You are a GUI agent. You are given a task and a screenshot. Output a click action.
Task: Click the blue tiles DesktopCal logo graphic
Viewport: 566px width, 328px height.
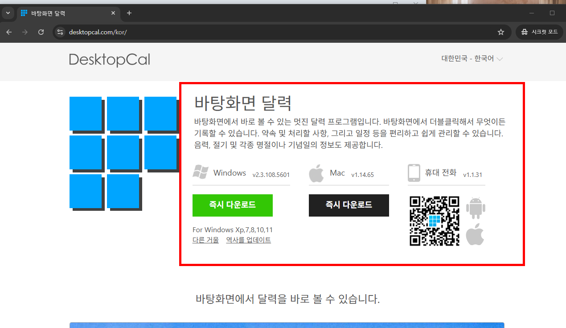tap(124, 153)
